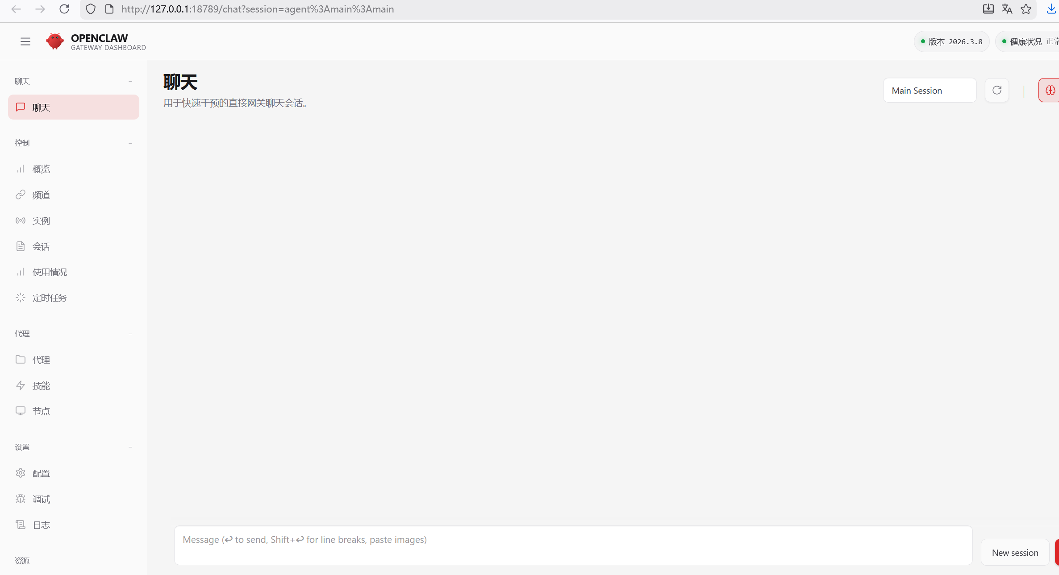Open 定时任务 cron jobs page
Viewport: 1059px width, 575px height.
coord(49,298)
